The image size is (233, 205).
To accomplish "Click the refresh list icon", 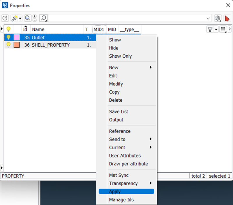I will (x=5, y=18).
